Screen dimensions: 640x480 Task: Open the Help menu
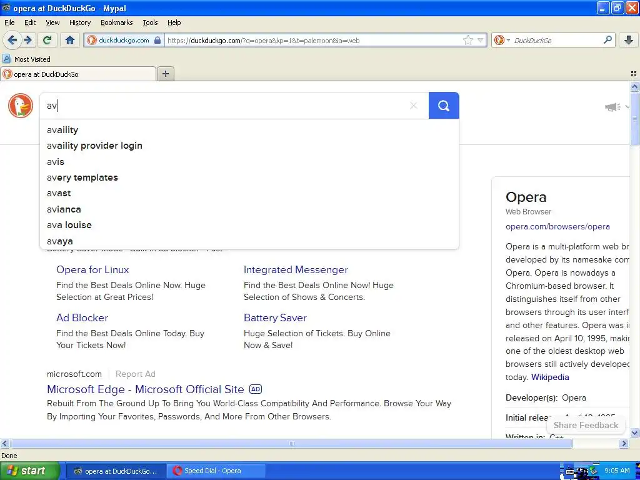174,22
